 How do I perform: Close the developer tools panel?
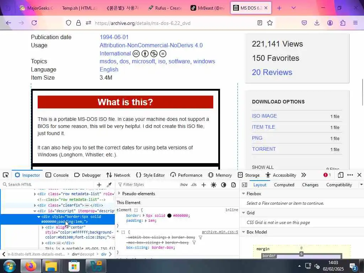tap(359, 175)
